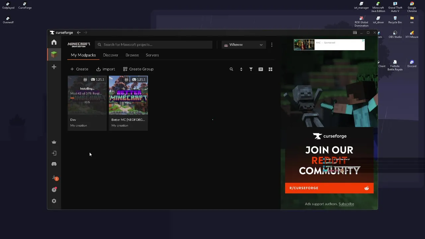Open the OBS Studio desktop shortcut

coord(395,35)
